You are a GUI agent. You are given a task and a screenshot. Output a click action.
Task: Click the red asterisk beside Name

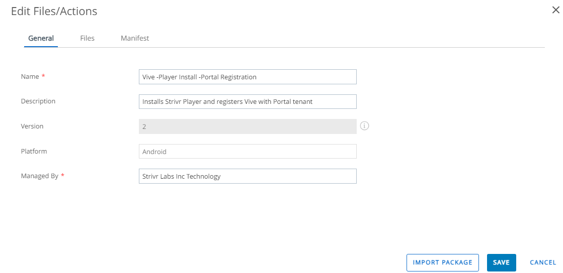(x=43, y=76)
